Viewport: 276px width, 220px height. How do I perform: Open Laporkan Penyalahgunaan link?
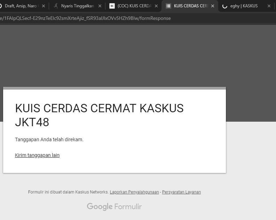[134, 192]
